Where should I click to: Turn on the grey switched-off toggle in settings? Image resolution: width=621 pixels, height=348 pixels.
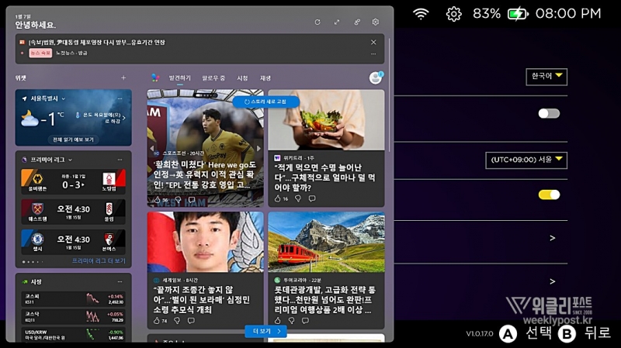(x=549, y=113)
